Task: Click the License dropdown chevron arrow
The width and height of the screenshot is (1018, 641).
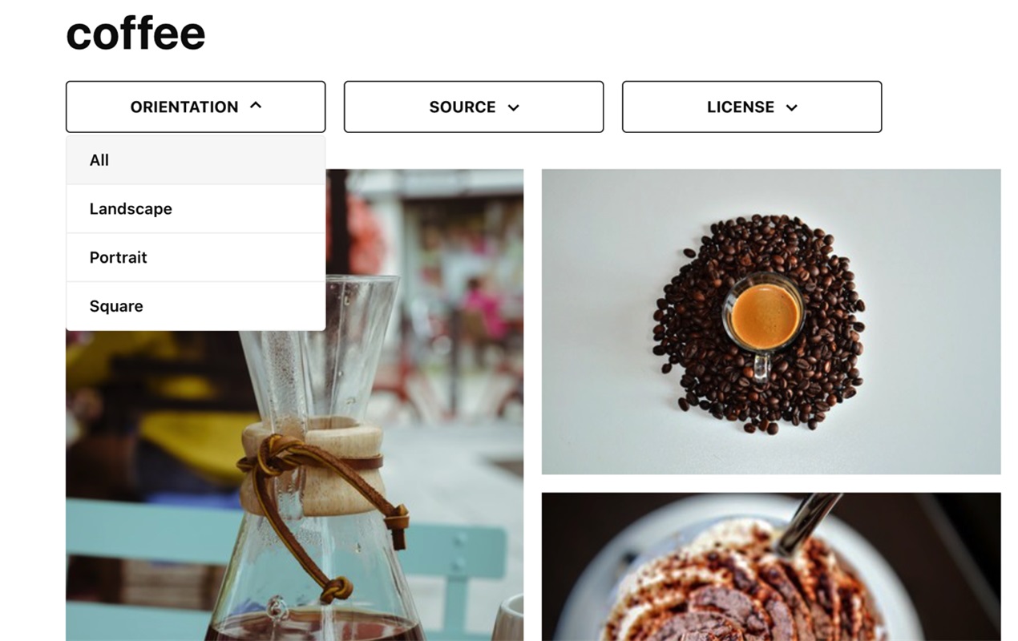Action: point(792,107)
